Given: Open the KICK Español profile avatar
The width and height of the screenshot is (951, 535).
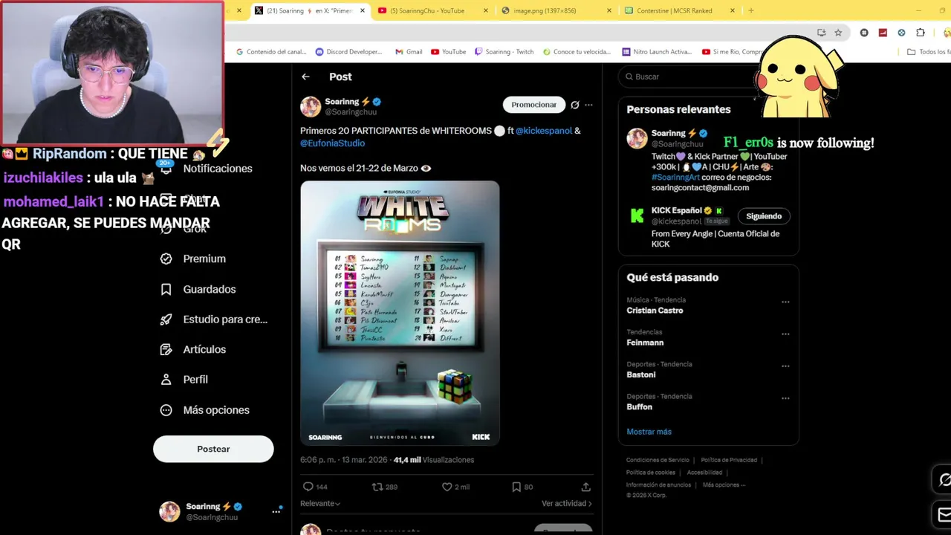Looking at the screenshot, I should pyautogui.click(x=637, y=215).
